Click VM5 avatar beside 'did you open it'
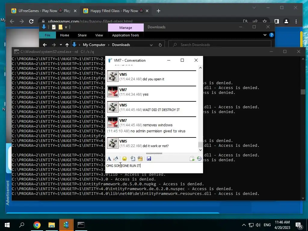This screenshot has height=231, width=308. coord(113,76)
